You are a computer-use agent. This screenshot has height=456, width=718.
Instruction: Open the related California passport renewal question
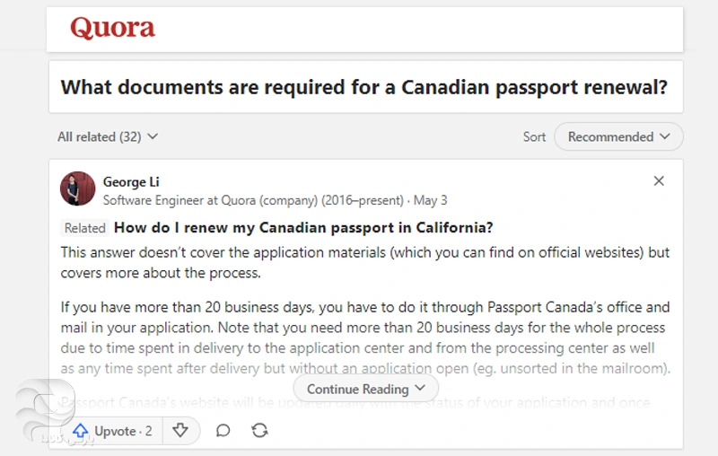click(303, 228)
